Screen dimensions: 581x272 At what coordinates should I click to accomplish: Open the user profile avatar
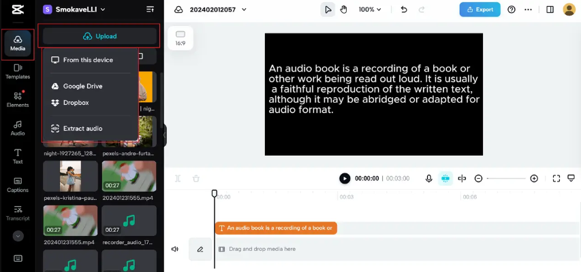click(569, 10)
